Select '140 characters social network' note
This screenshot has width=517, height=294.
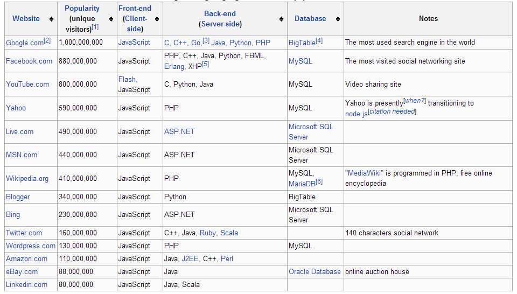click(x=392, y=233)
